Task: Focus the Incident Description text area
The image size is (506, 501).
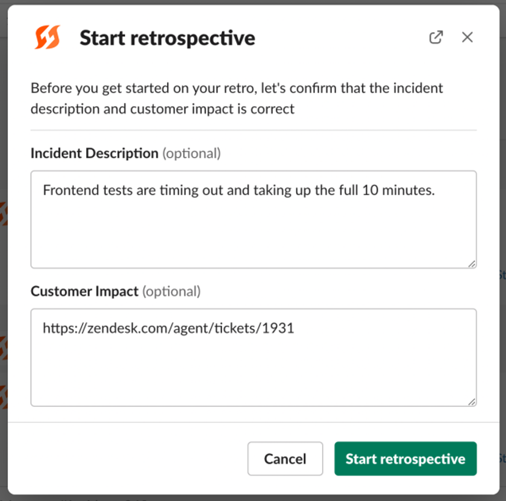Action: (253, 219)
